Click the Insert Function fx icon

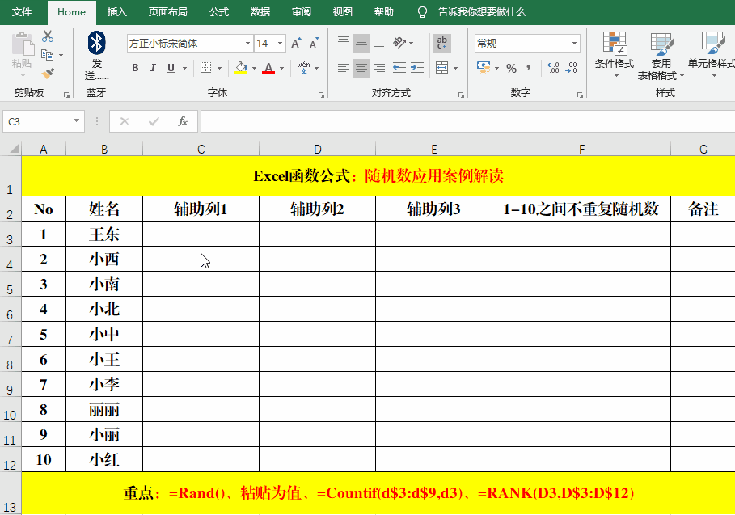(x=183, y=121)
